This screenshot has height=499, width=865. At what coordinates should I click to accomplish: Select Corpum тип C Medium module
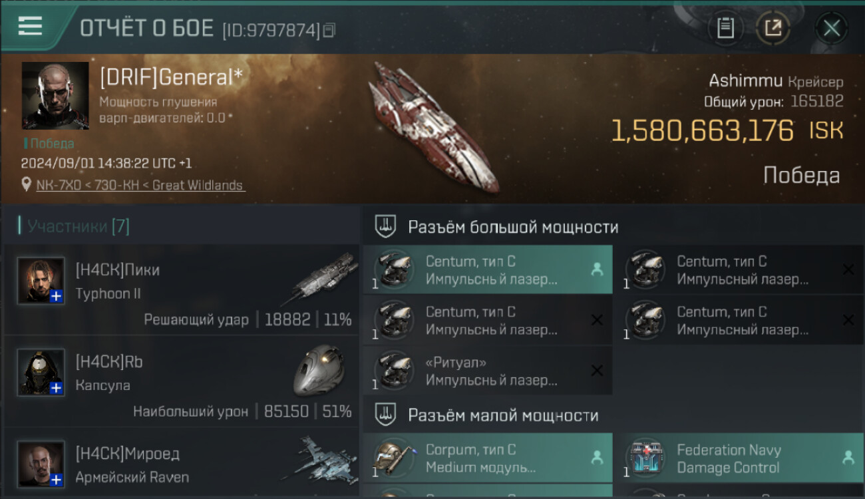488,458
